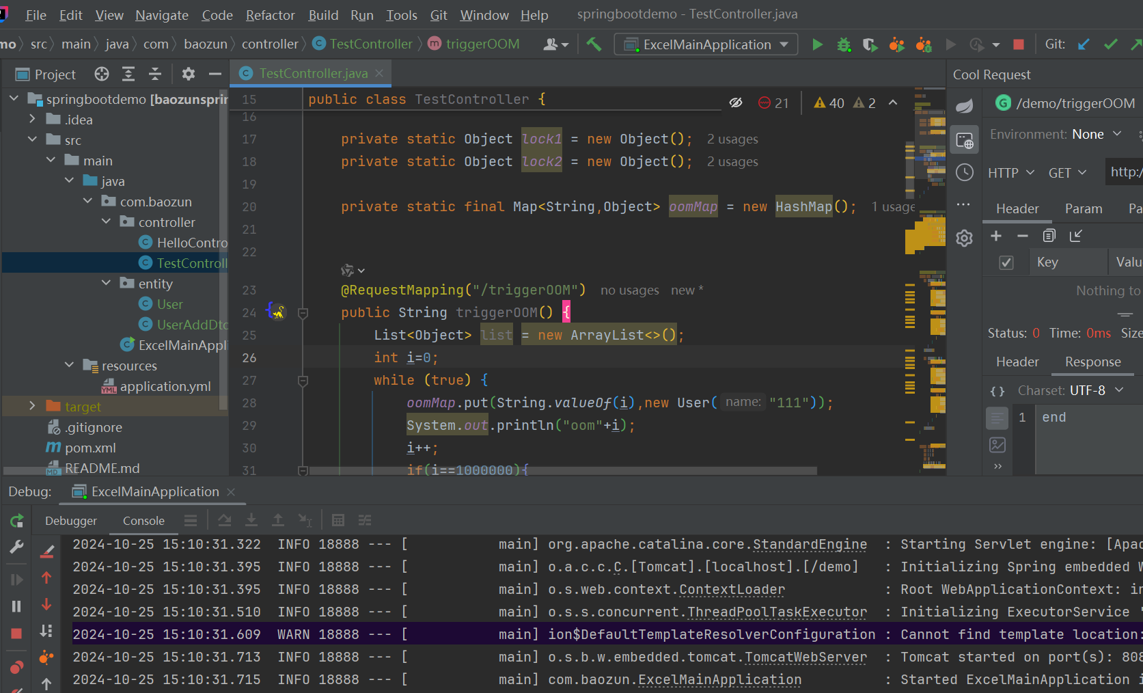Collapse the controller package
Screen dimensions: 1143x693
[x=106, y=221]
